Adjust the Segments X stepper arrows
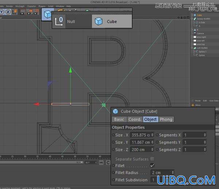Viewport: 219px width, 189px height. point(205,135)
